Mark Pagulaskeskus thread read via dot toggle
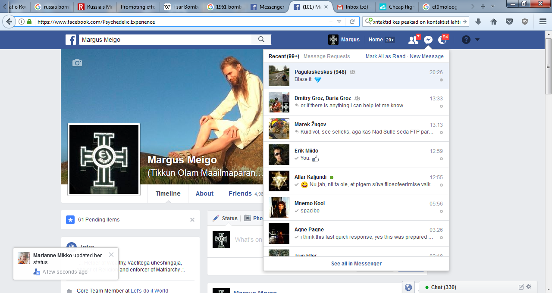 coord(441,80)
